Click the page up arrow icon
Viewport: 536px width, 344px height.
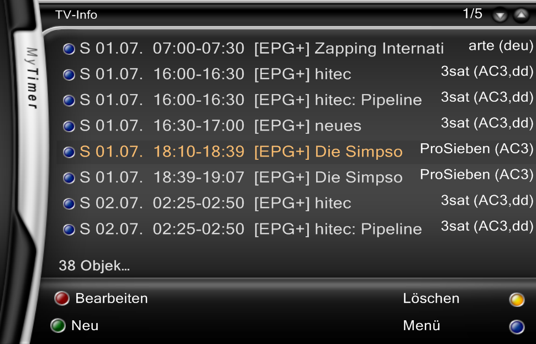(521, 15)
